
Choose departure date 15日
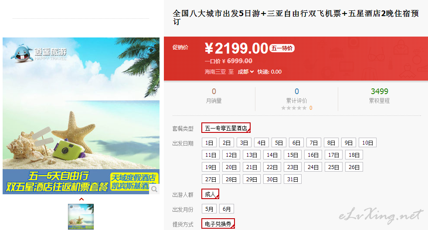point(292,155)
